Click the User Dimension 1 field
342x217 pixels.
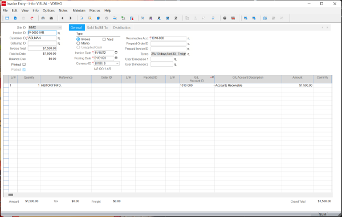click(162, 59)
